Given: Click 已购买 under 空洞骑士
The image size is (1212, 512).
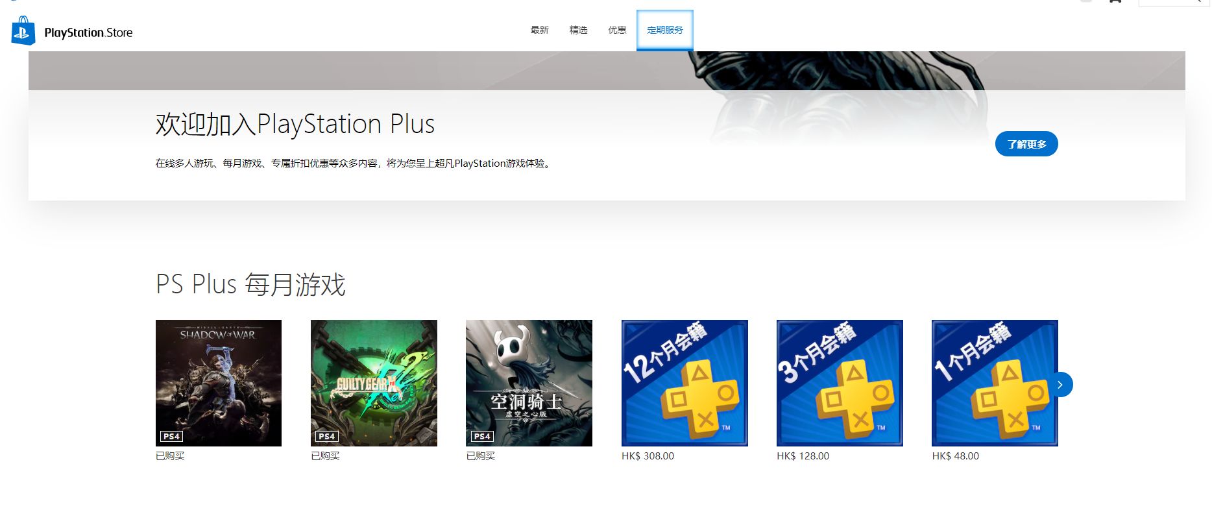Looking at the screenshot, I should coord(481,456).
